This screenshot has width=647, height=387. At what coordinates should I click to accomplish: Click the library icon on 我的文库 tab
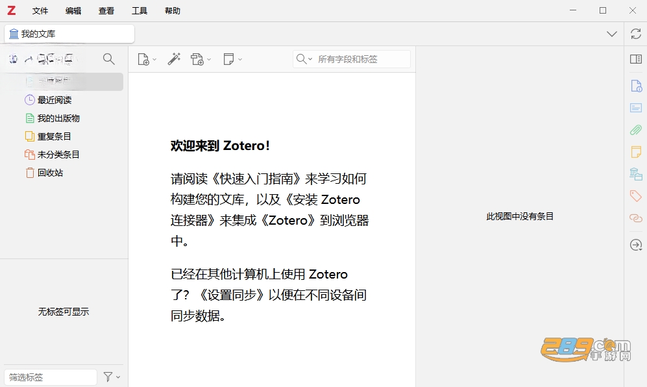(14, 34)
